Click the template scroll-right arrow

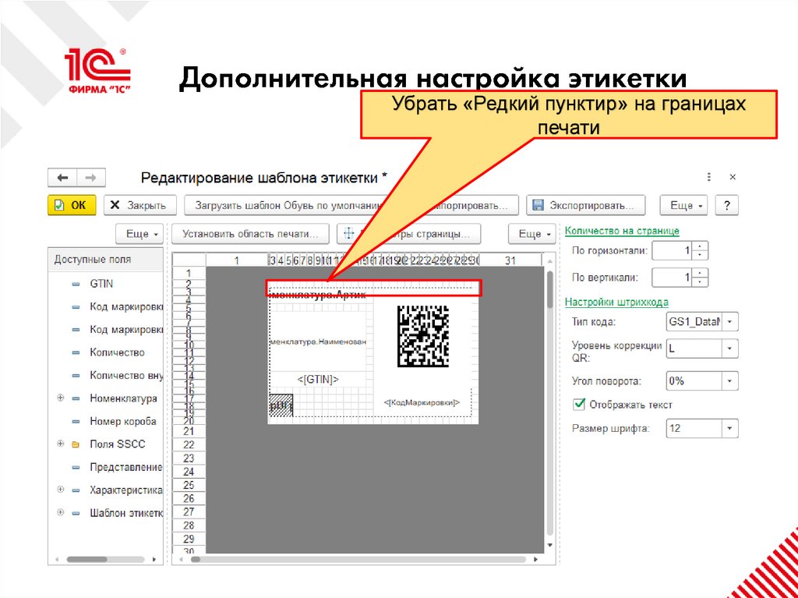(x=535, y=559)
